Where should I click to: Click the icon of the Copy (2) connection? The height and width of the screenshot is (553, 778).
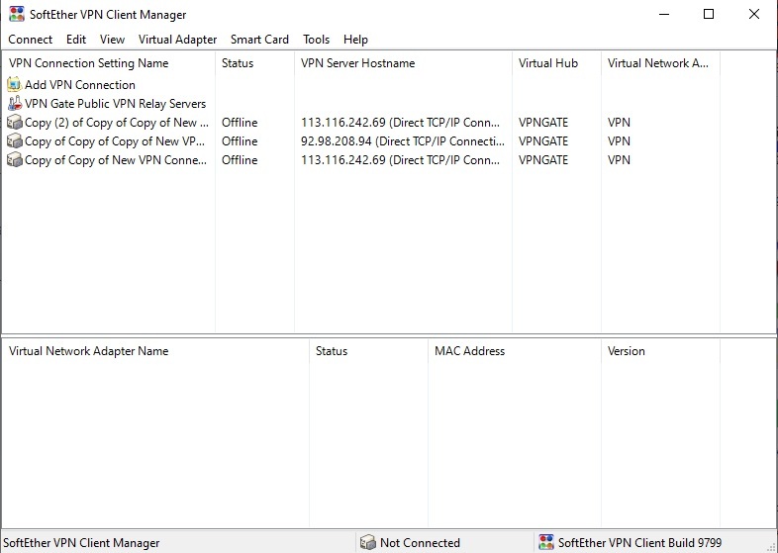pos(15,123)
